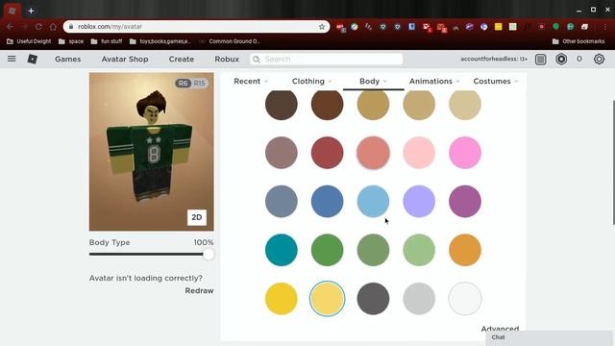Select the light sky blue color

click(373, 201)
